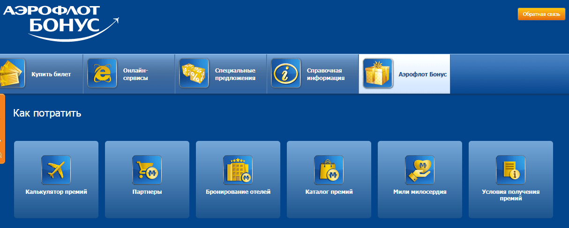Viewport: 569px width, 228px height.
Task: Open the "Бронирование отелей" link
Action: (238, 192)
